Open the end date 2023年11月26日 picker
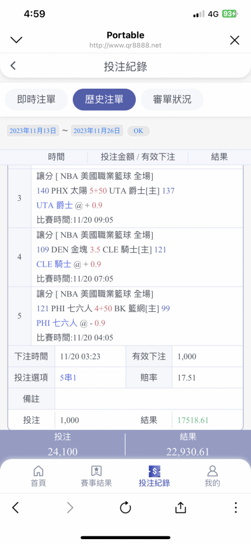 (97, 131)
